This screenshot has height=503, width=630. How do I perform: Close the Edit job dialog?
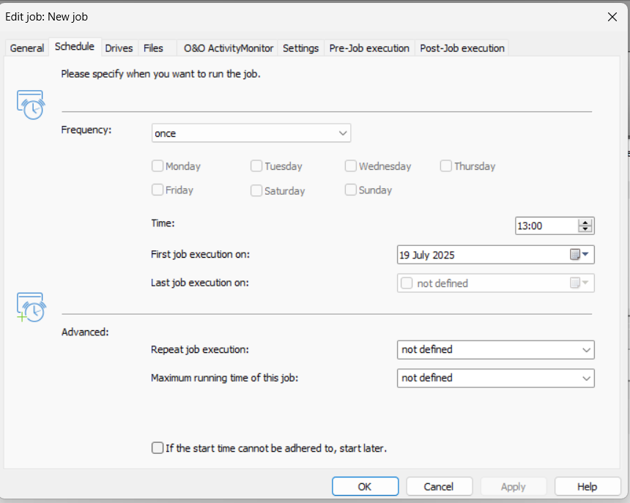tap(612, 17)
